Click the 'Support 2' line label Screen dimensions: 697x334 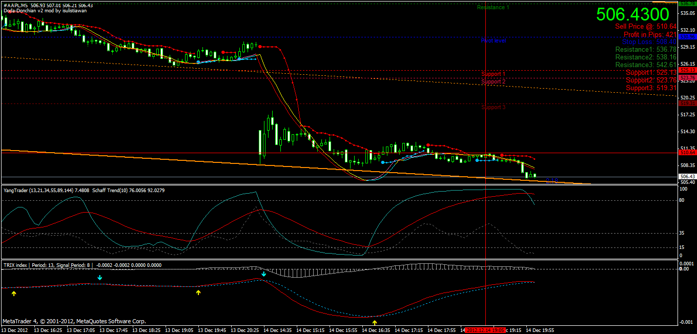tap(494, 81)
